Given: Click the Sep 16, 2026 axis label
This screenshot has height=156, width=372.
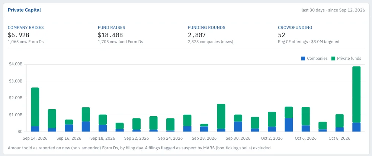Looking at the screenshot, I should coord(69,138).
